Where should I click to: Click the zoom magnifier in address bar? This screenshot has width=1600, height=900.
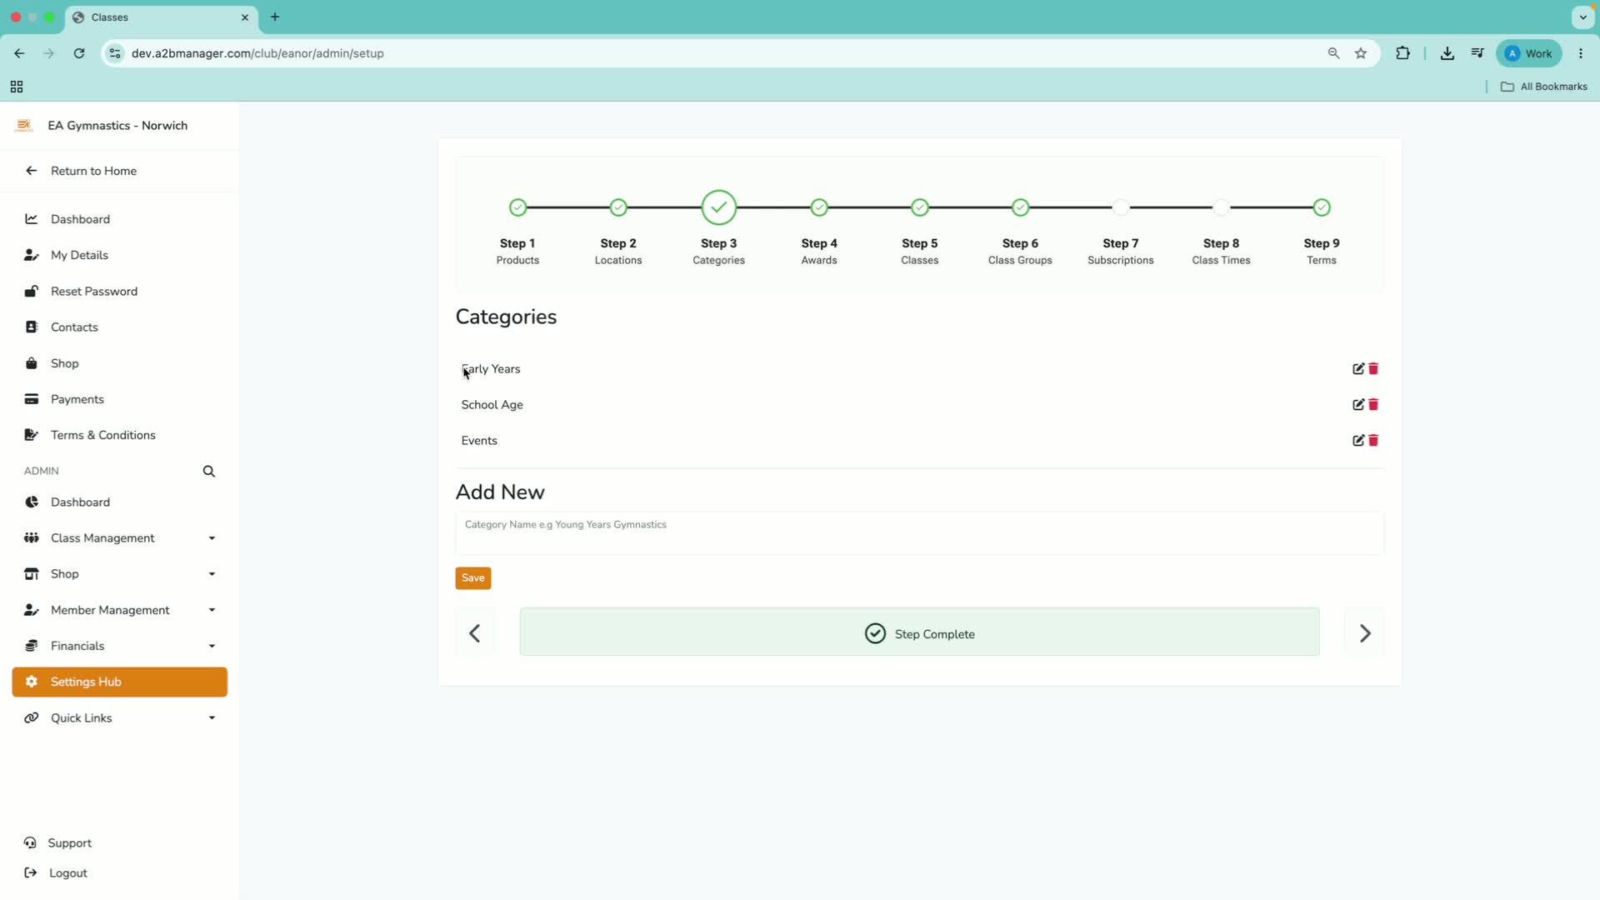point(1333,53)
